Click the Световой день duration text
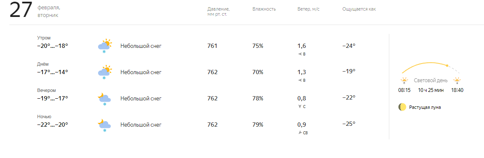 pos(431,90)
